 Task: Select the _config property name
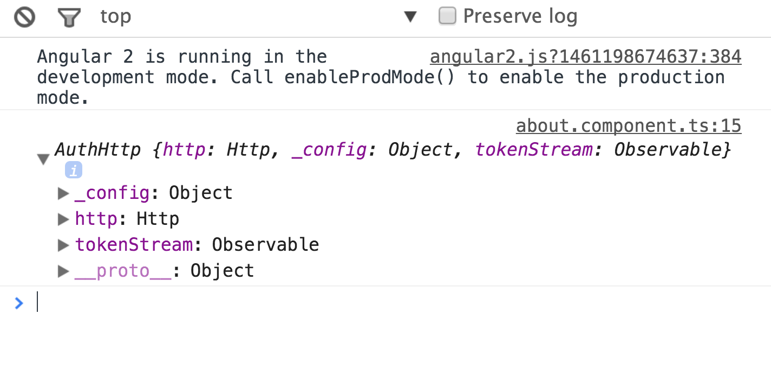pos(112,193)
